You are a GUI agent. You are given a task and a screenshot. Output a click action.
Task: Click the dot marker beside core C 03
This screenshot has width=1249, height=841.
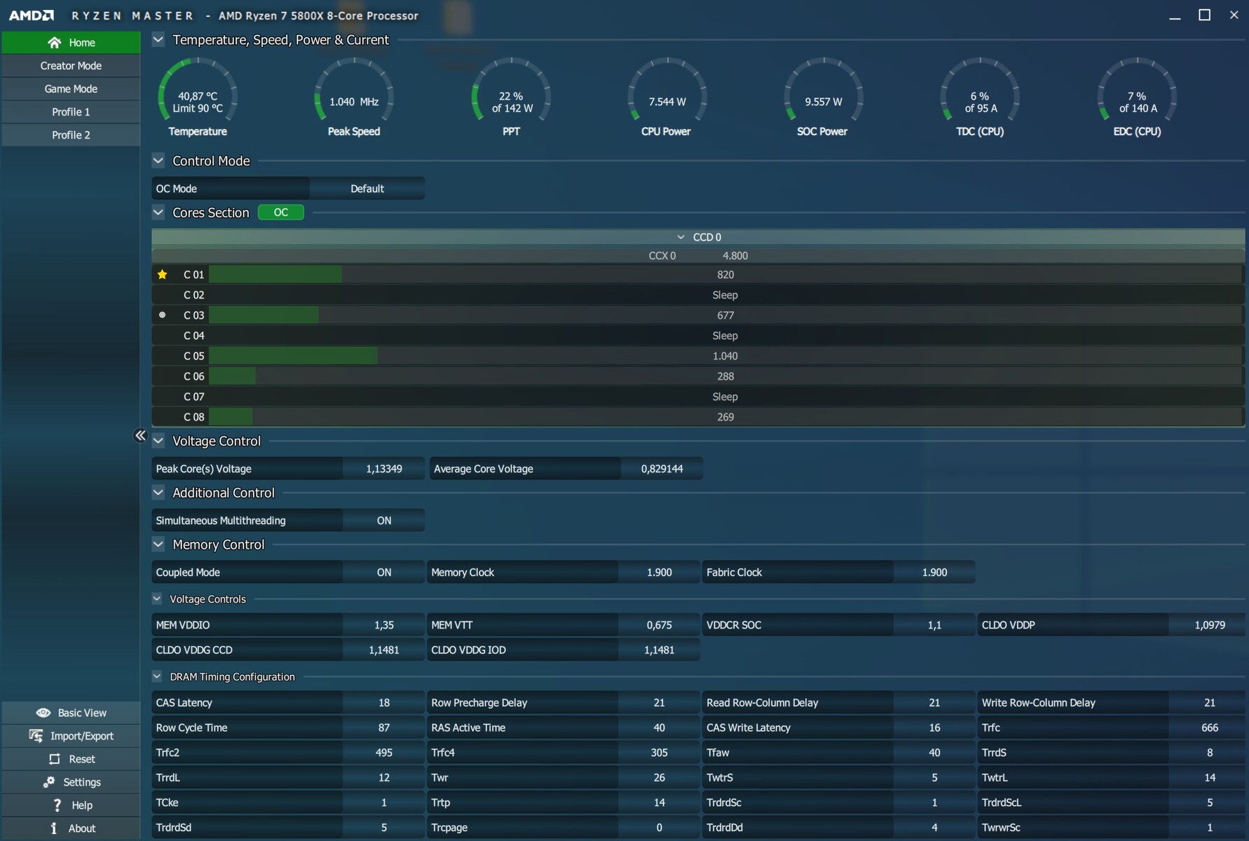click(x=163, y=315)
